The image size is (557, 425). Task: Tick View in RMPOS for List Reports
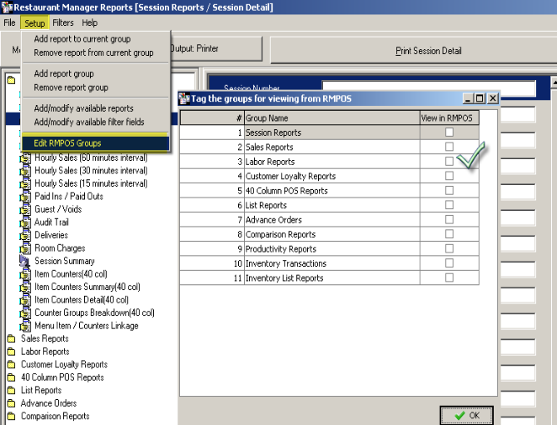coord(450,205)
